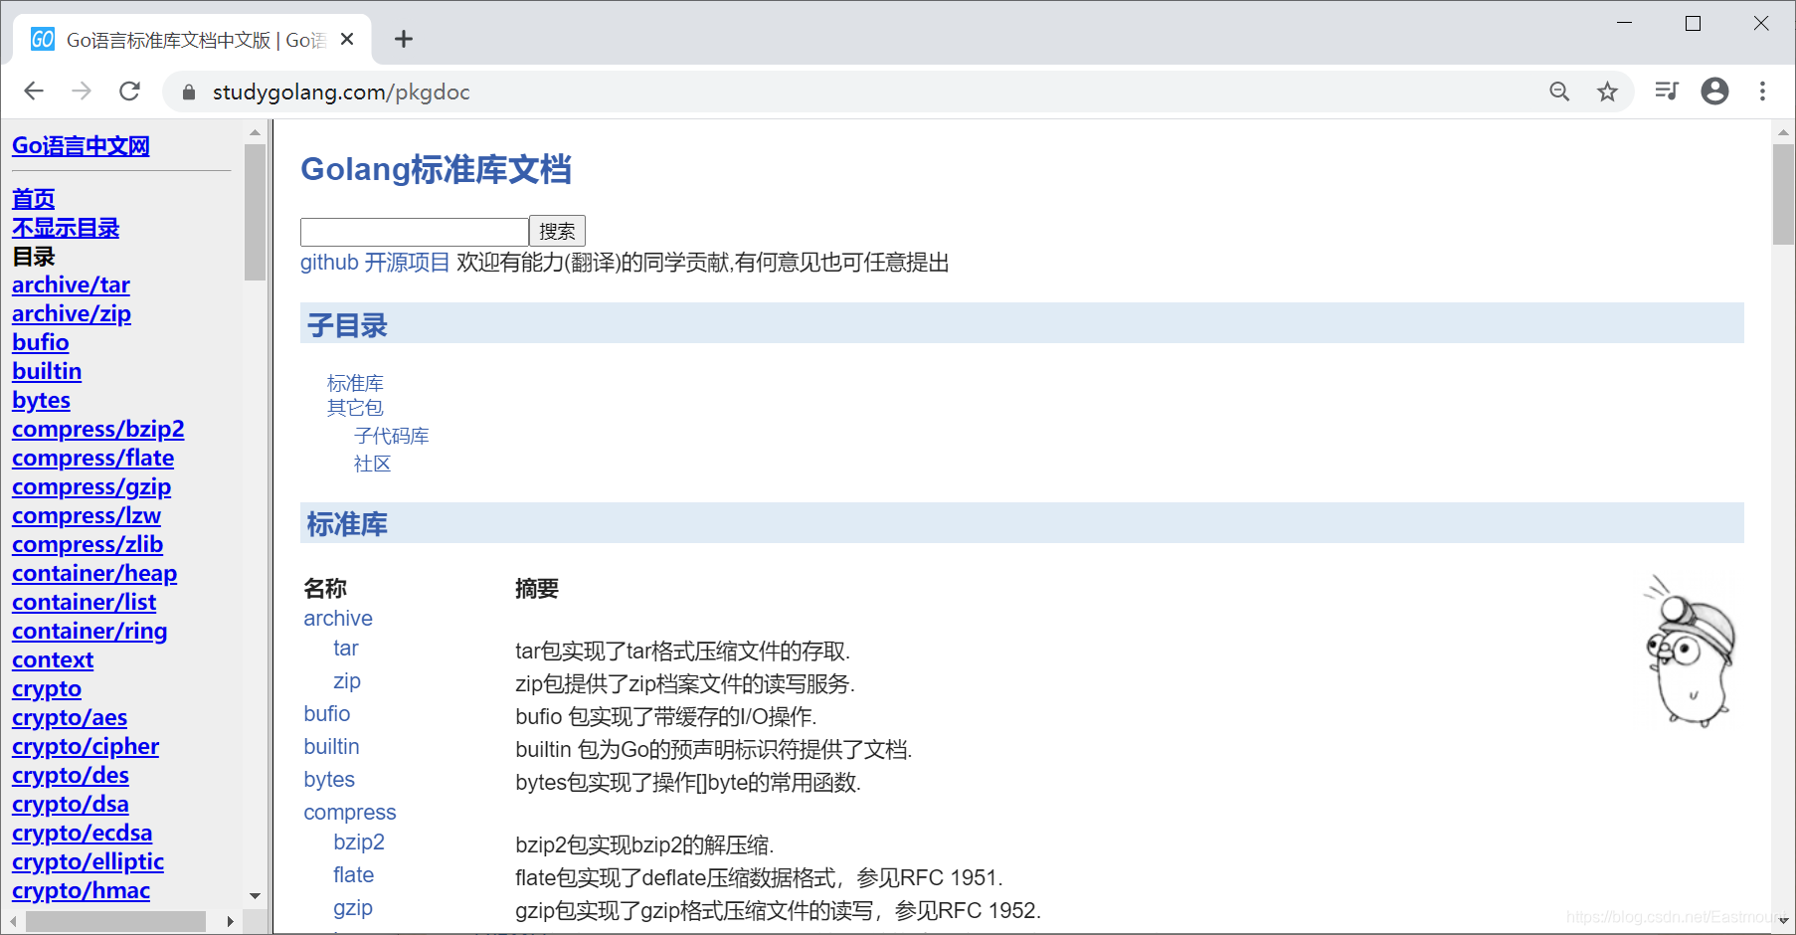1796x935 pixels.
Task: Open the github 开源项目 link
Action: click(x=375, y=263)
